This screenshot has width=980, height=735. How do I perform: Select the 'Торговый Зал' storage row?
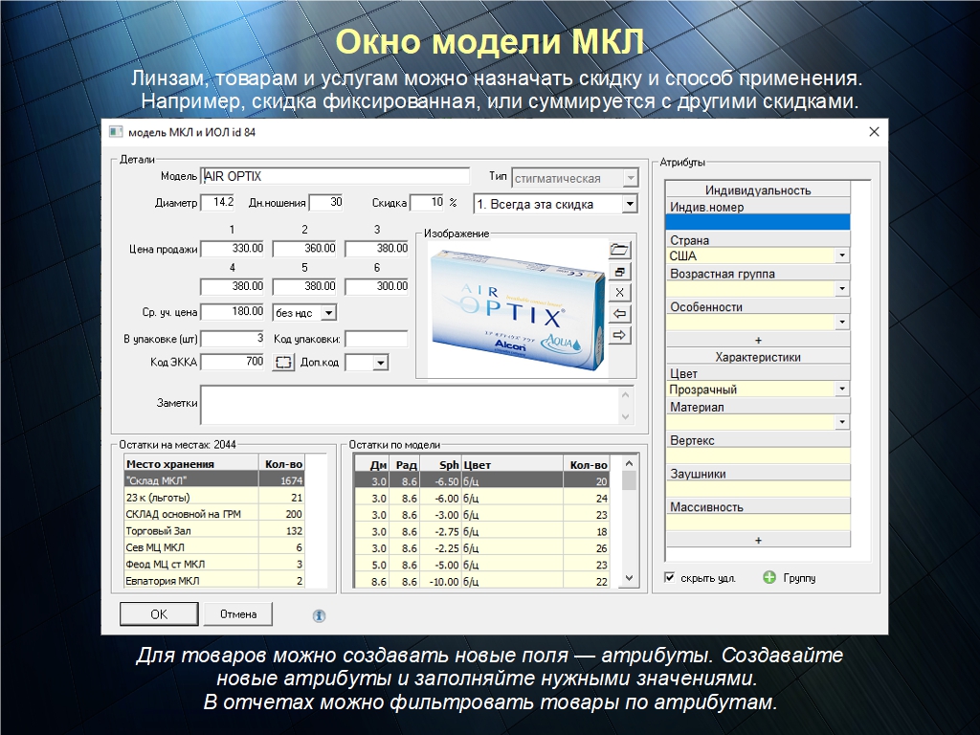(191, 530)
